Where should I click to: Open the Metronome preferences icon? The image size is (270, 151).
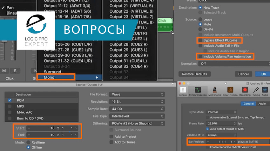[x=214, y=91]
